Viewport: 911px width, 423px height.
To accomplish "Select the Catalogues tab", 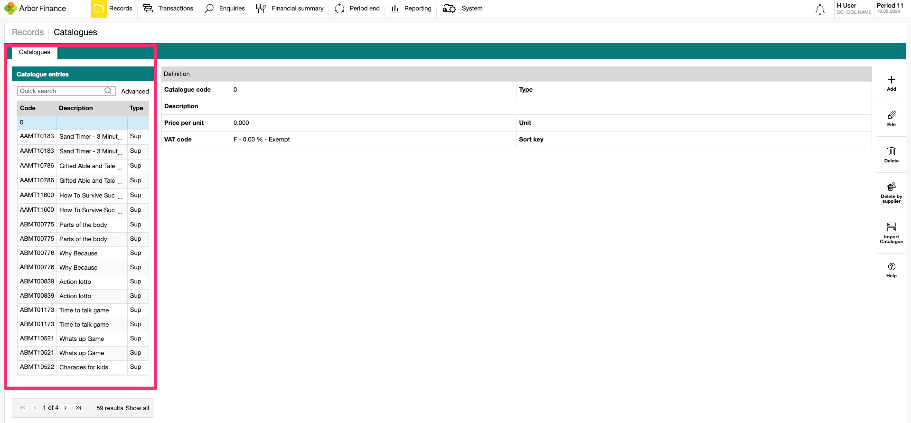I will point(35,52).
